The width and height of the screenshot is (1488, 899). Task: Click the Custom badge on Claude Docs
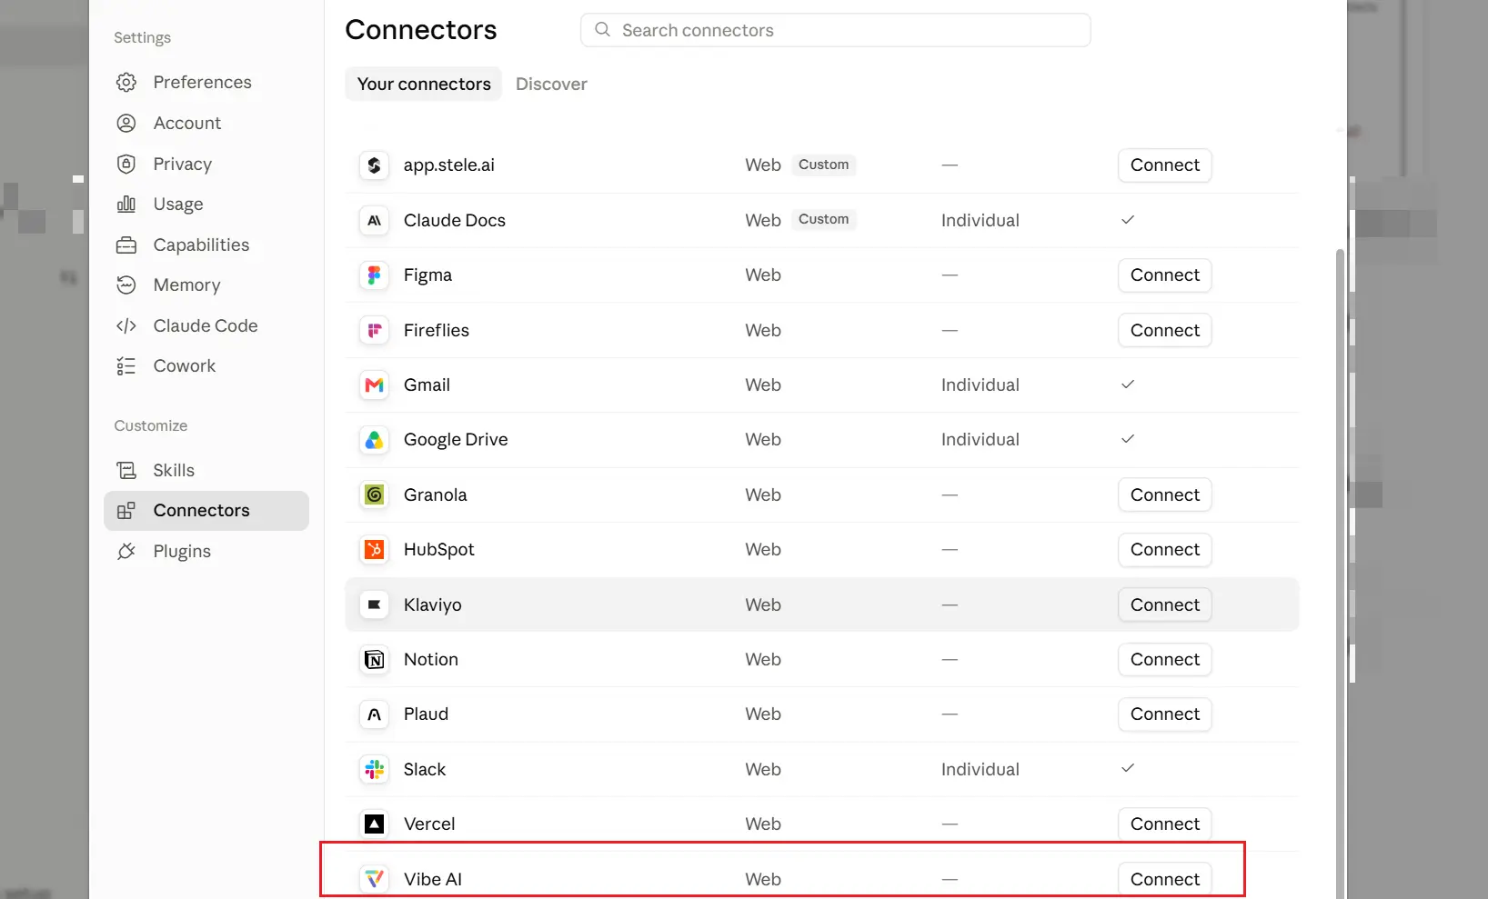tap(823, 219)
